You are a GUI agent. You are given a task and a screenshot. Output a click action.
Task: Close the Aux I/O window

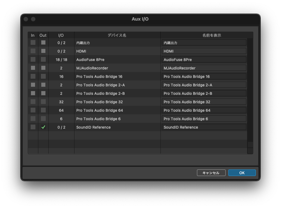(x=26, y=19)
